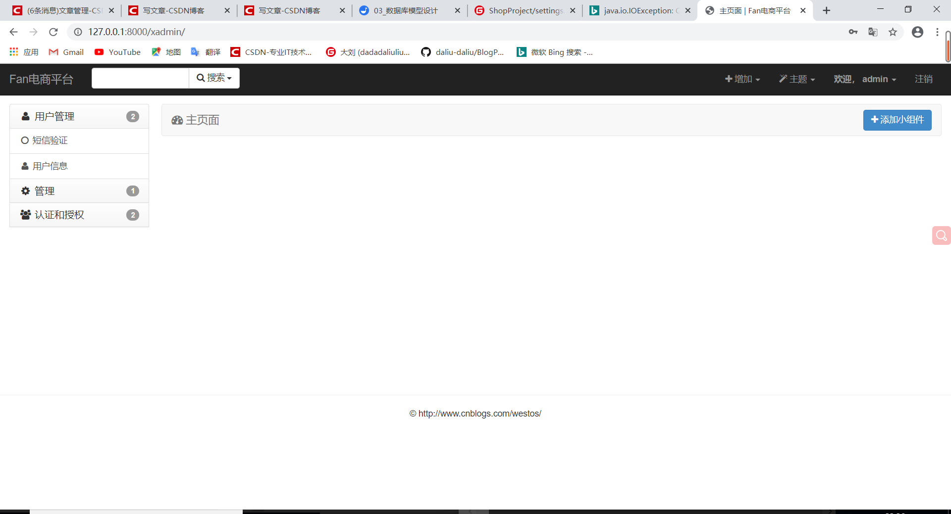
Task: Open 短信验证 in the sidebar
Action: (79, 141)
